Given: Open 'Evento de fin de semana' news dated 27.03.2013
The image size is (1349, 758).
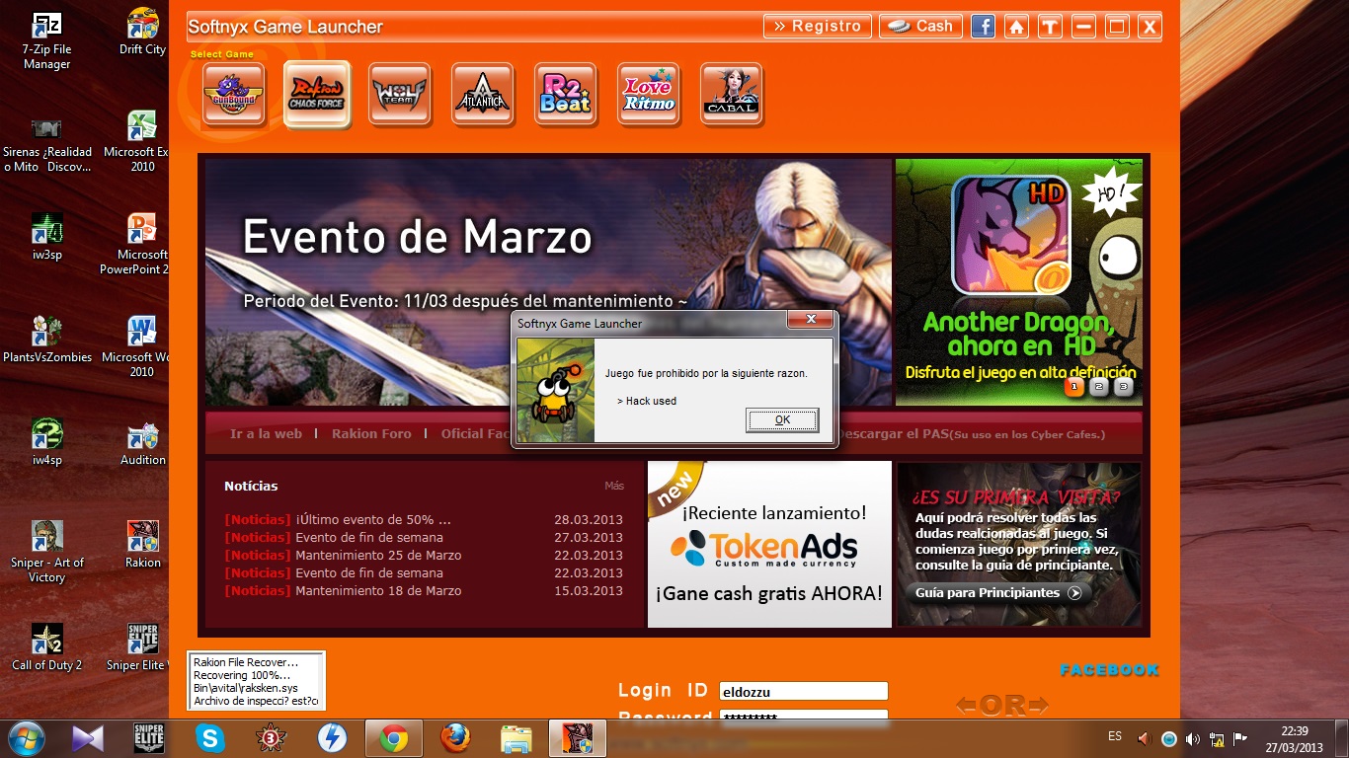Looking at the screenshot, I should pyautogui.click(x=334, y=538).
